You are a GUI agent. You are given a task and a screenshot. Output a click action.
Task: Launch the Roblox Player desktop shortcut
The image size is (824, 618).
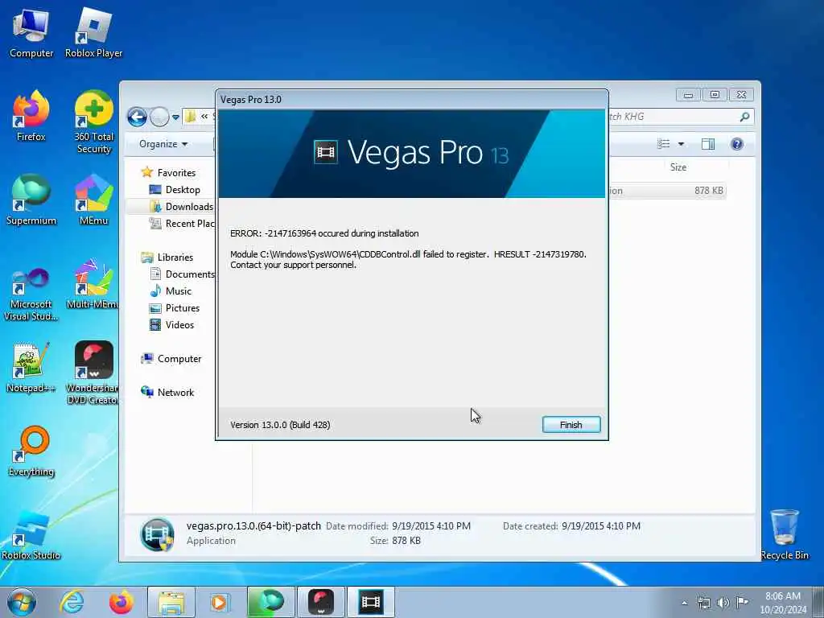[x=93, y=34]
